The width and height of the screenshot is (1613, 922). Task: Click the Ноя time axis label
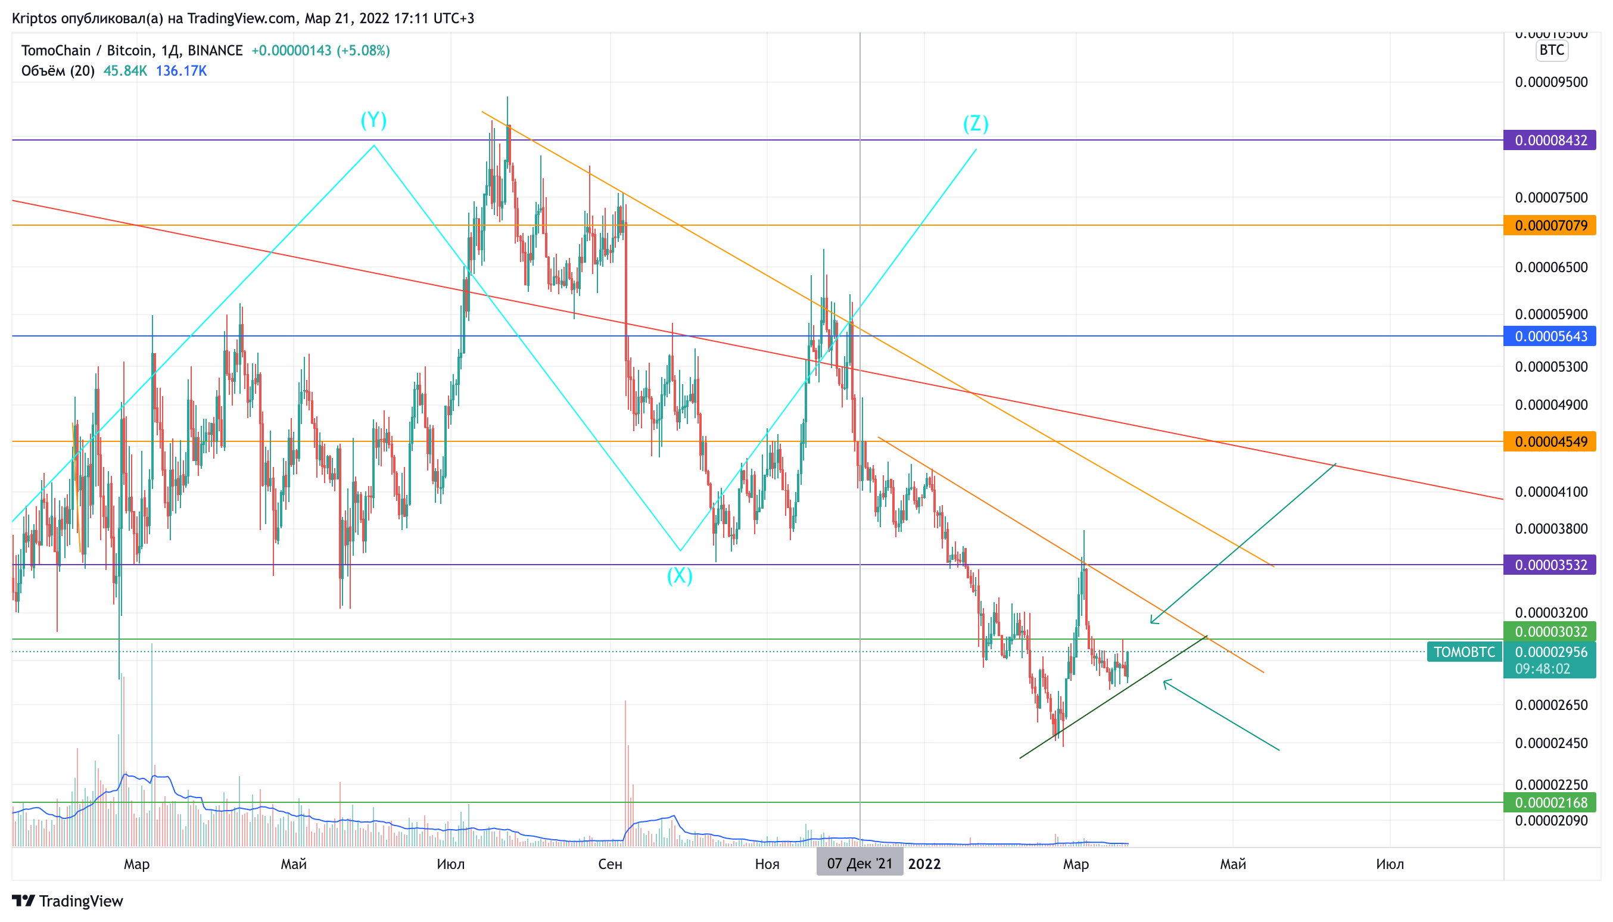[x=767, y=864]
